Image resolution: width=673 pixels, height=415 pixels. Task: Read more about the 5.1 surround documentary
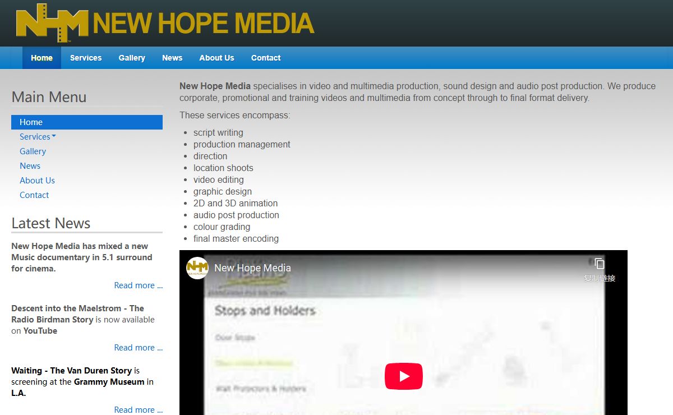tap(138, 285)
